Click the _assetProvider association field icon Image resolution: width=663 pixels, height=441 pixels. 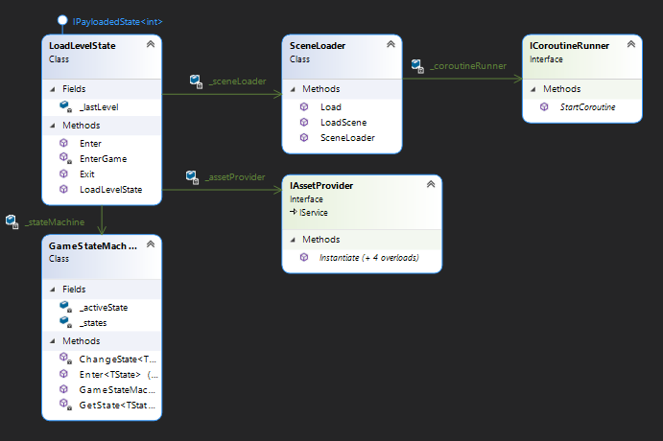pos(193,177)
